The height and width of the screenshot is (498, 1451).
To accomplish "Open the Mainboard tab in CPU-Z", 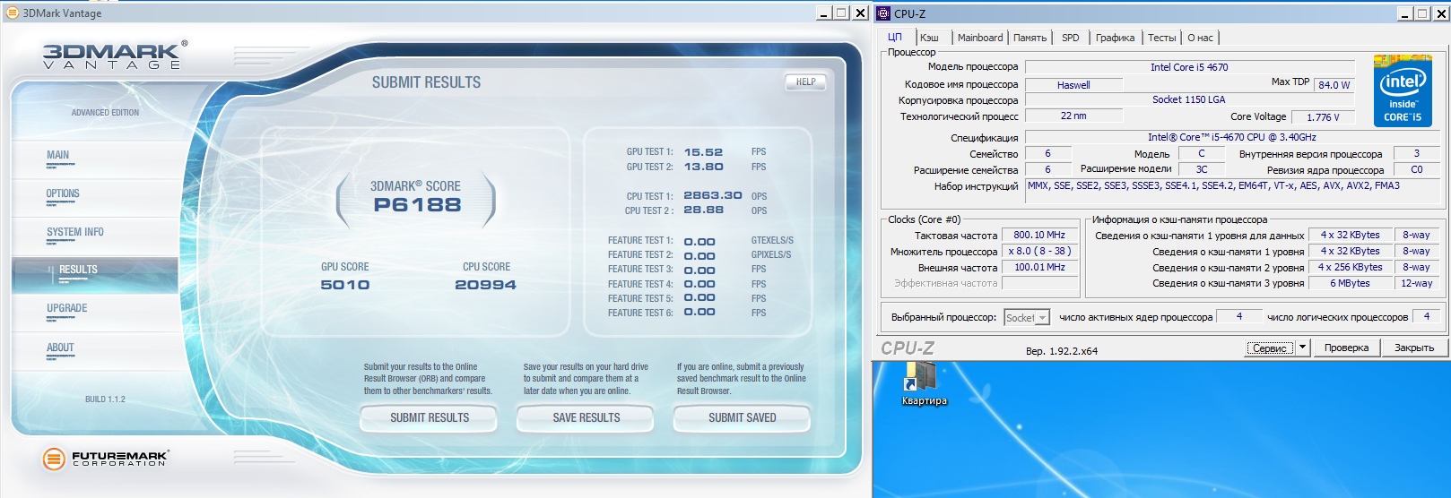I will point(980,38).
